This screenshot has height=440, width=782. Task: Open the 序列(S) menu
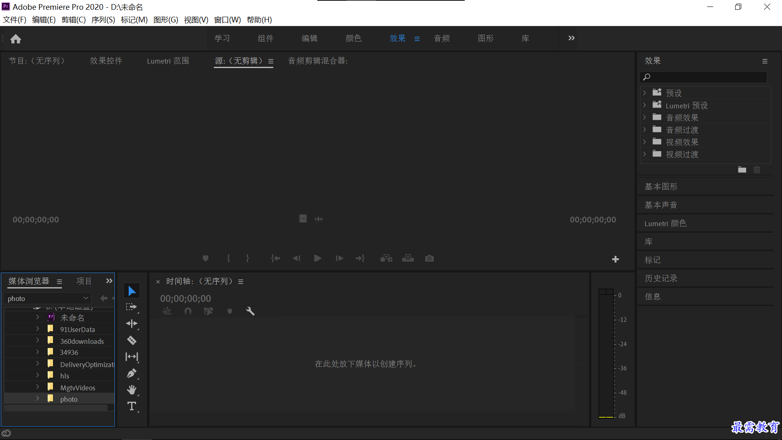click(x=103, y=20)
